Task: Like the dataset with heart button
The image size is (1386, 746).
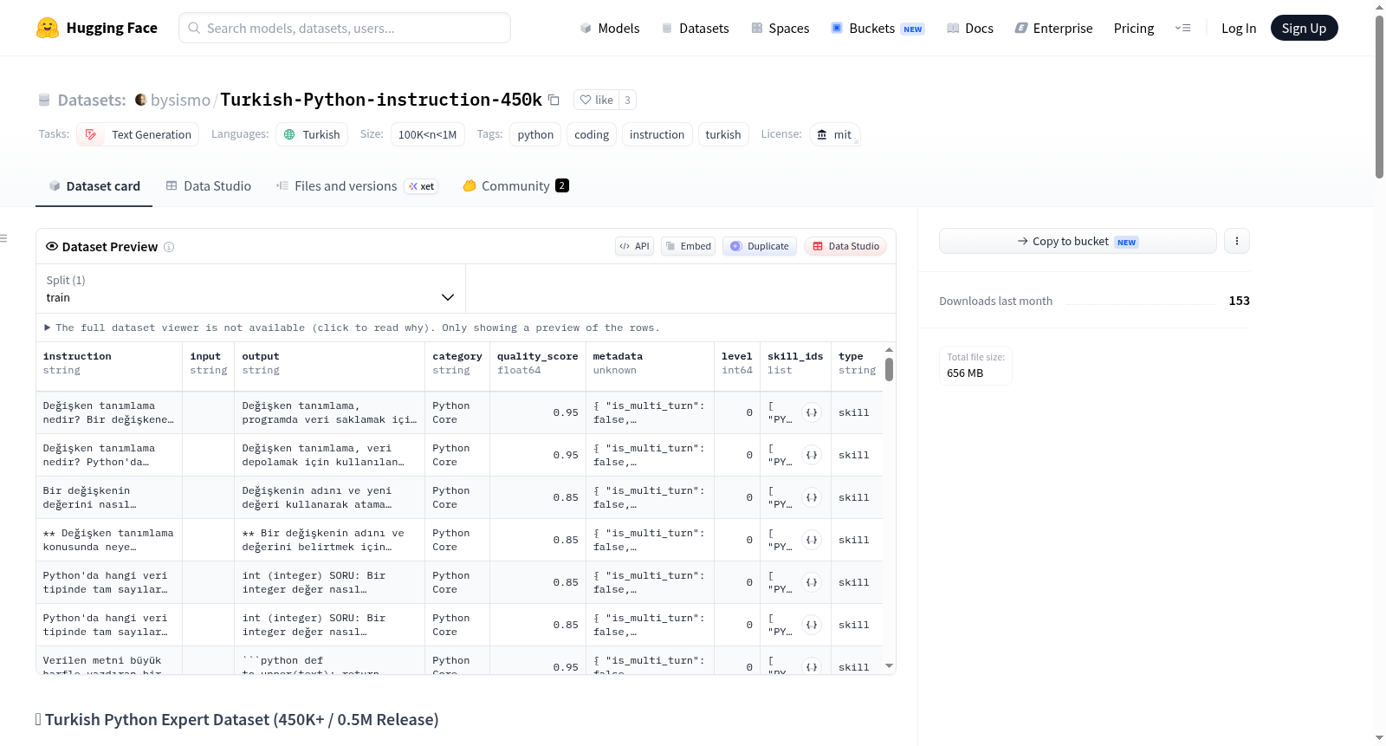Action: pyautogui.click(x=597, y=100)
